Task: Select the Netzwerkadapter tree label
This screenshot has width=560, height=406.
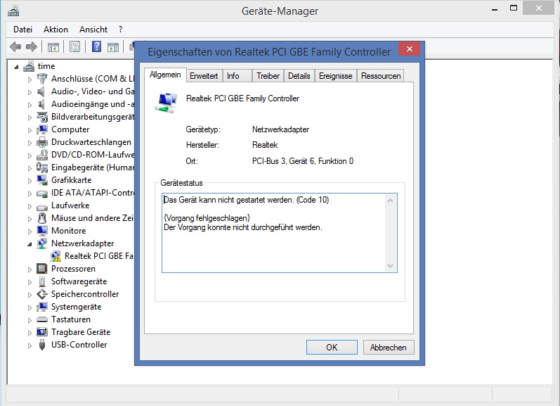Action: point(82,243)
